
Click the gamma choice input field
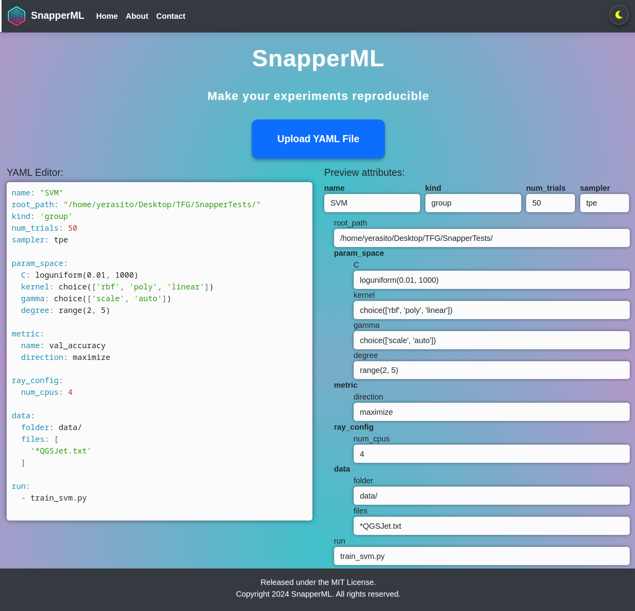[x=492, y=340]
